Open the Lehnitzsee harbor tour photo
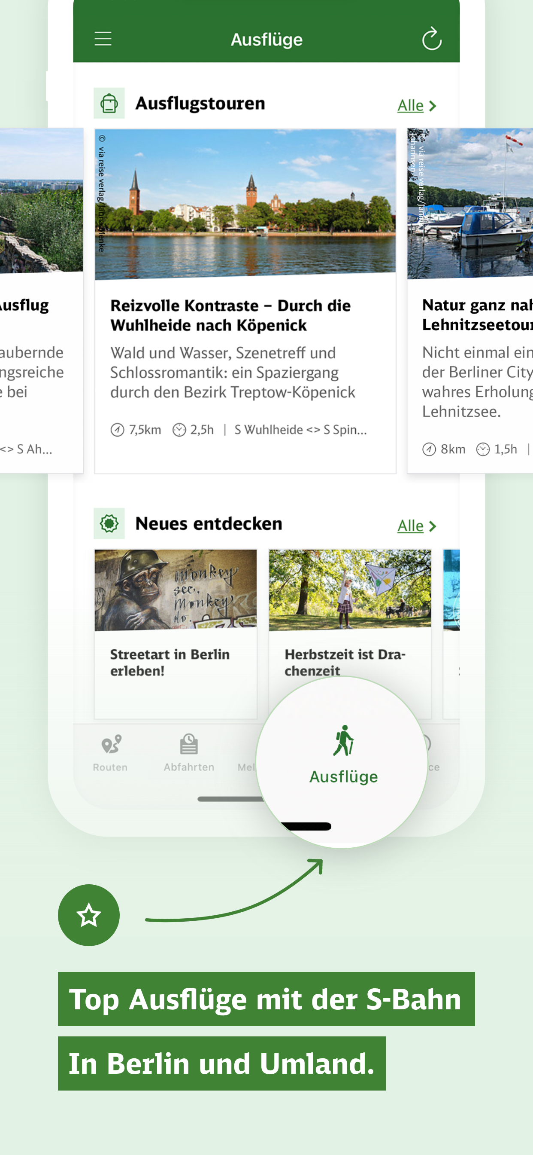The height and width of the screenshot is (1155, 533). [470, 204]
